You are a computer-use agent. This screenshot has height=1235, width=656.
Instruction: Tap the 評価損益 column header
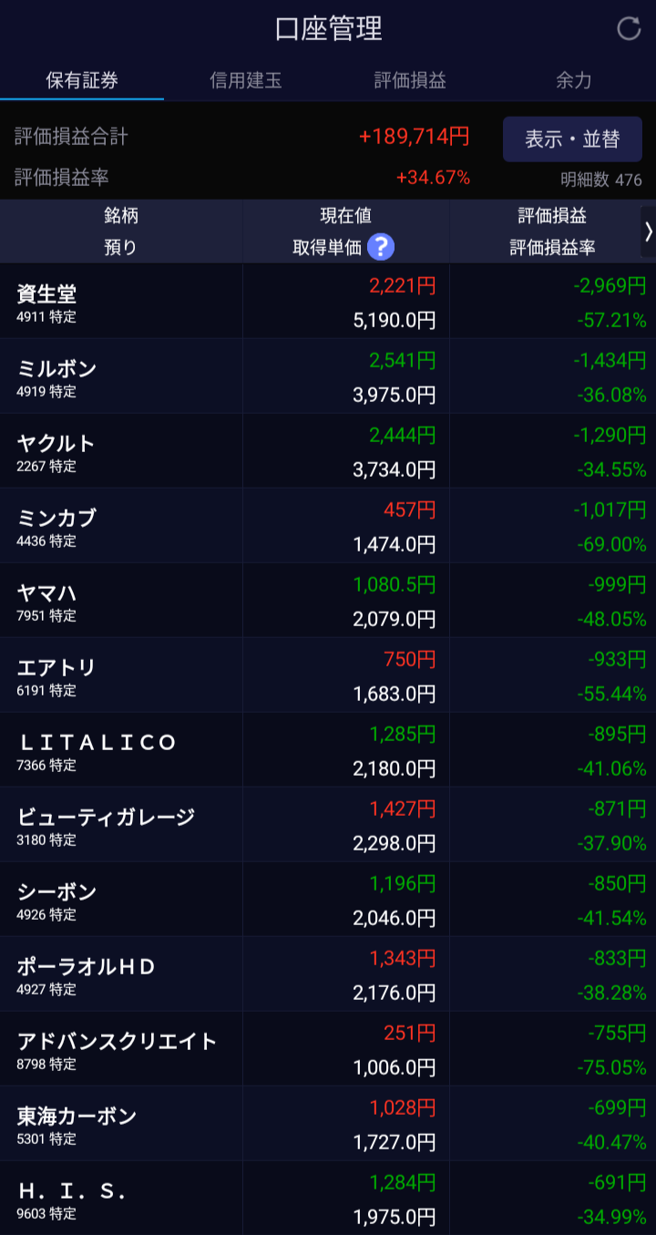tap(552, 216)
